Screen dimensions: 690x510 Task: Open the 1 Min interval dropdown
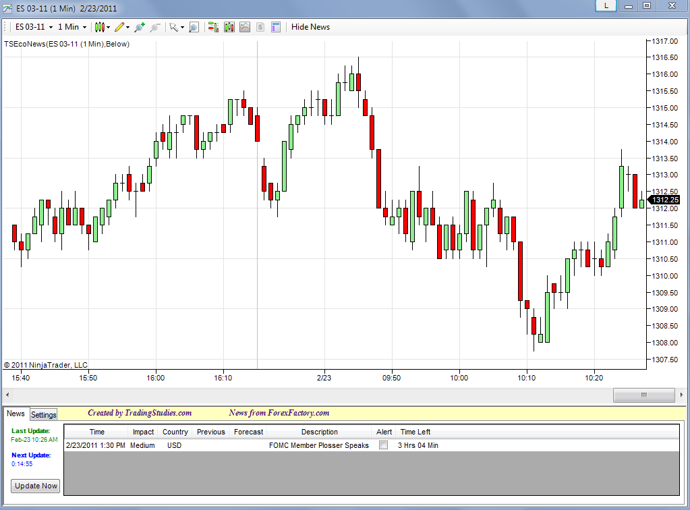[x=72, y=27]
